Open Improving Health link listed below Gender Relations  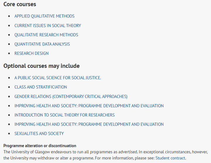89,106
